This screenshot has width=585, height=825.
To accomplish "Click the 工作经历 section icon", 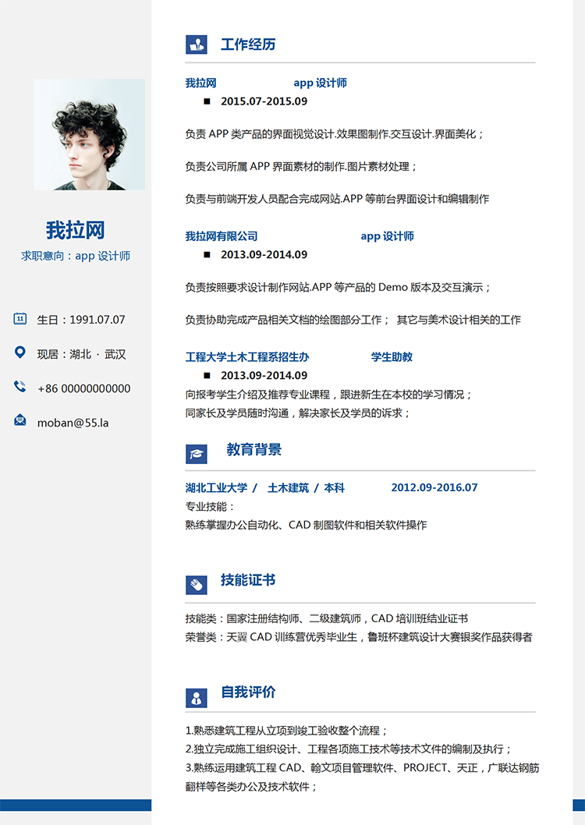I will [x=196, y=44].
